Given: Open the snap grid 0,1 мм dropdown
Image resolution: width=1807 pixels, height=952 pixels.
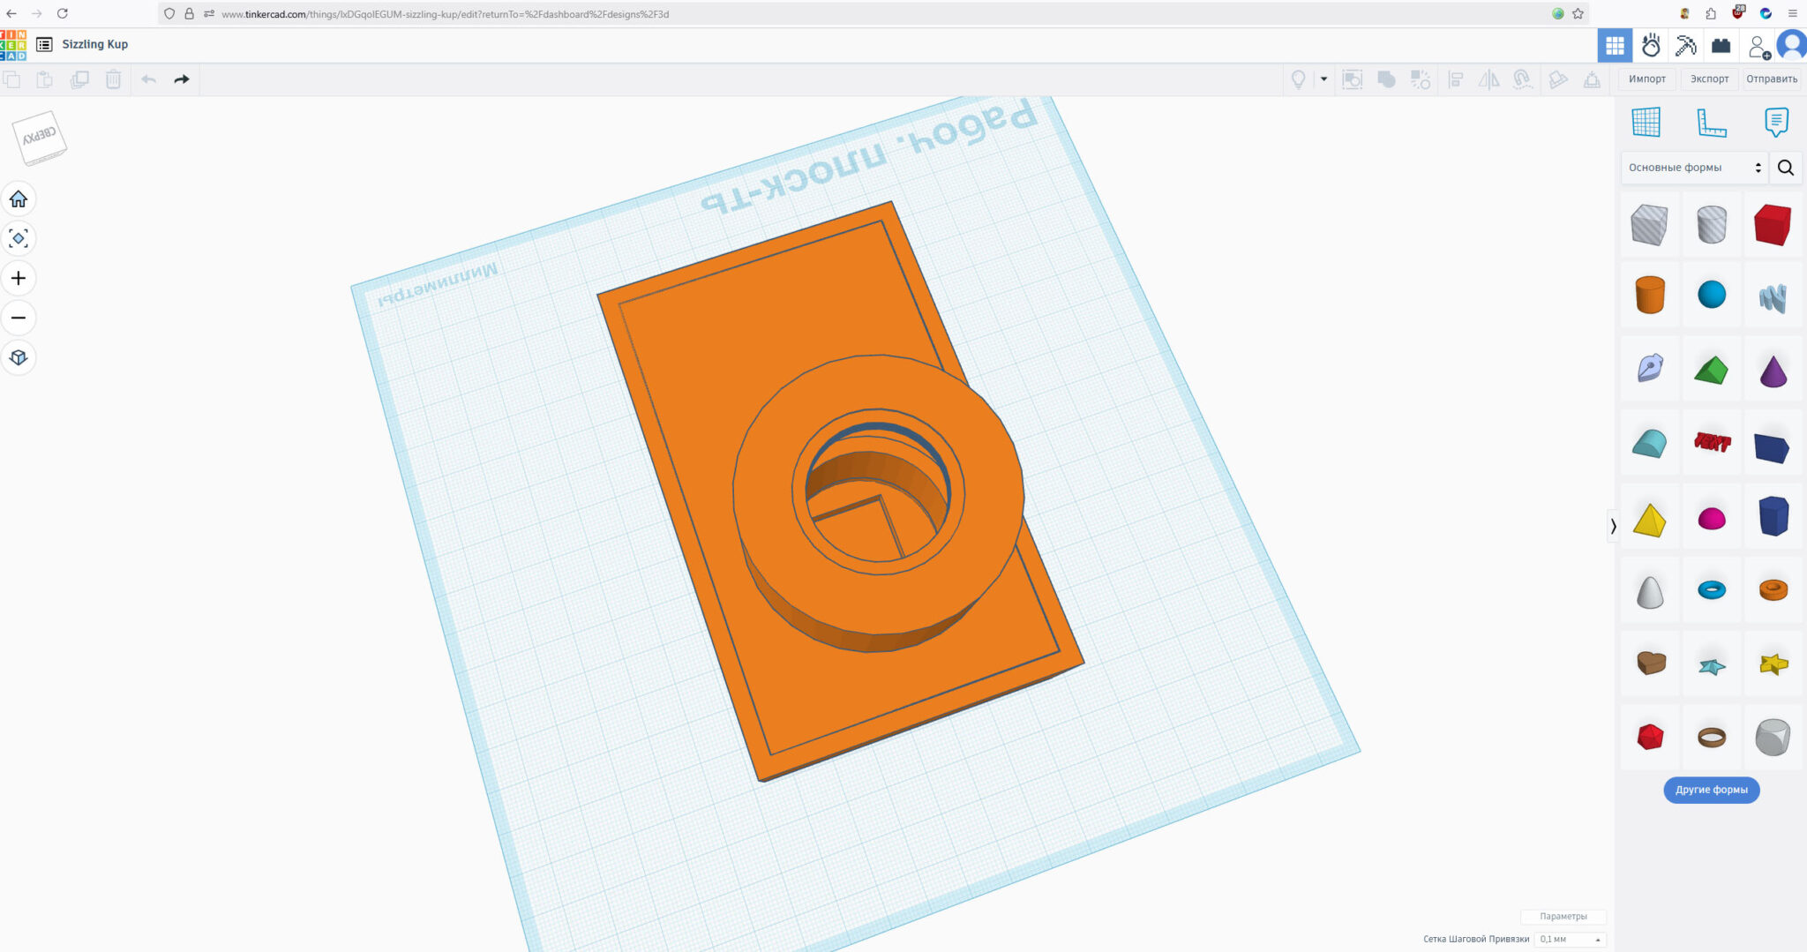Looking at the screenshot, I should [1571, 940].
